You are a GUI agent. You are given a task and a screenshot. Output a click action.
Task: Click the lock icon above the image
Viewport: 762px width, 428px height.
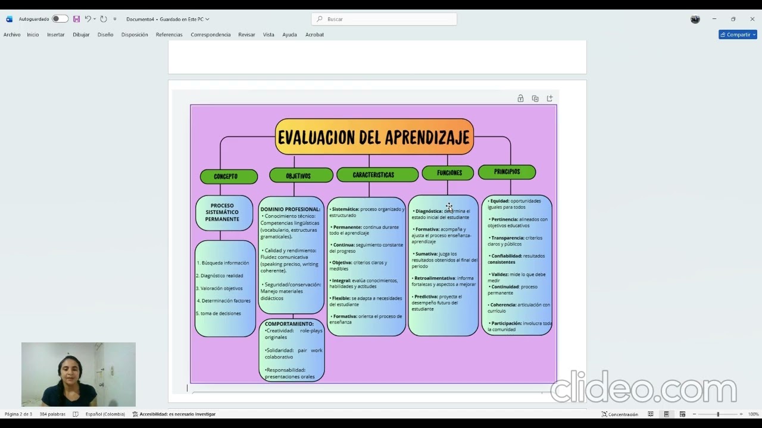coord(520,98)
